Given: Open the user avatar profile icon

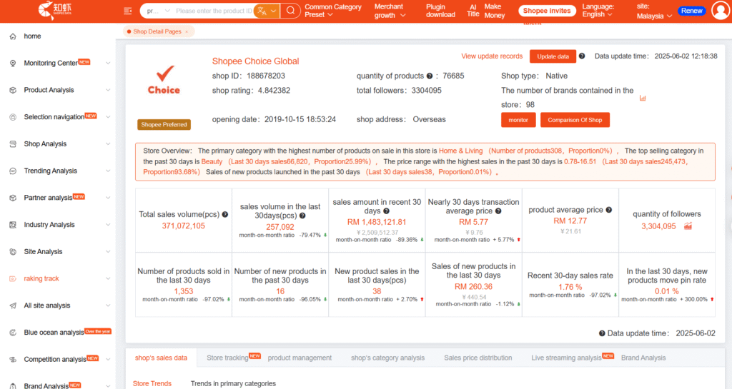Looking at the screenshot, I should point(721,10).
